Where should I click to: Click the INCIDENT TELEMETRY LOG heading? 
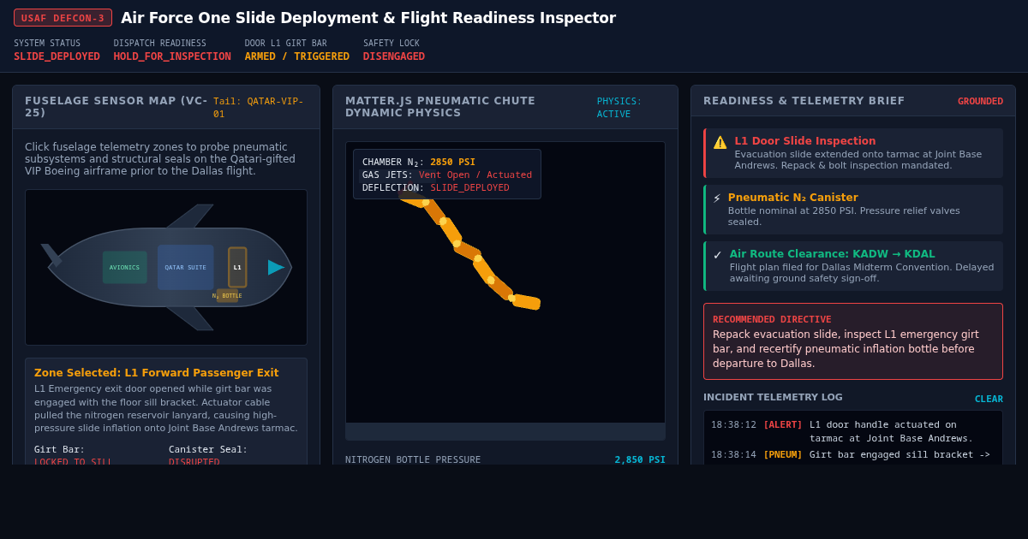coord(773,397)
